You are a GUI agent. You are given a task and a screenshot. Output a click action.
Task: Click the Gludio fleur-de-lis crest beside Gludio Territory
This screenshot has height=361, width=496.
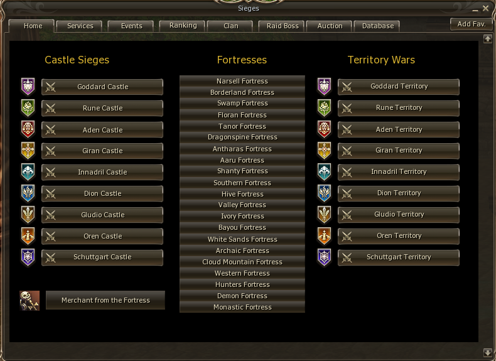(x=324, y=215)
